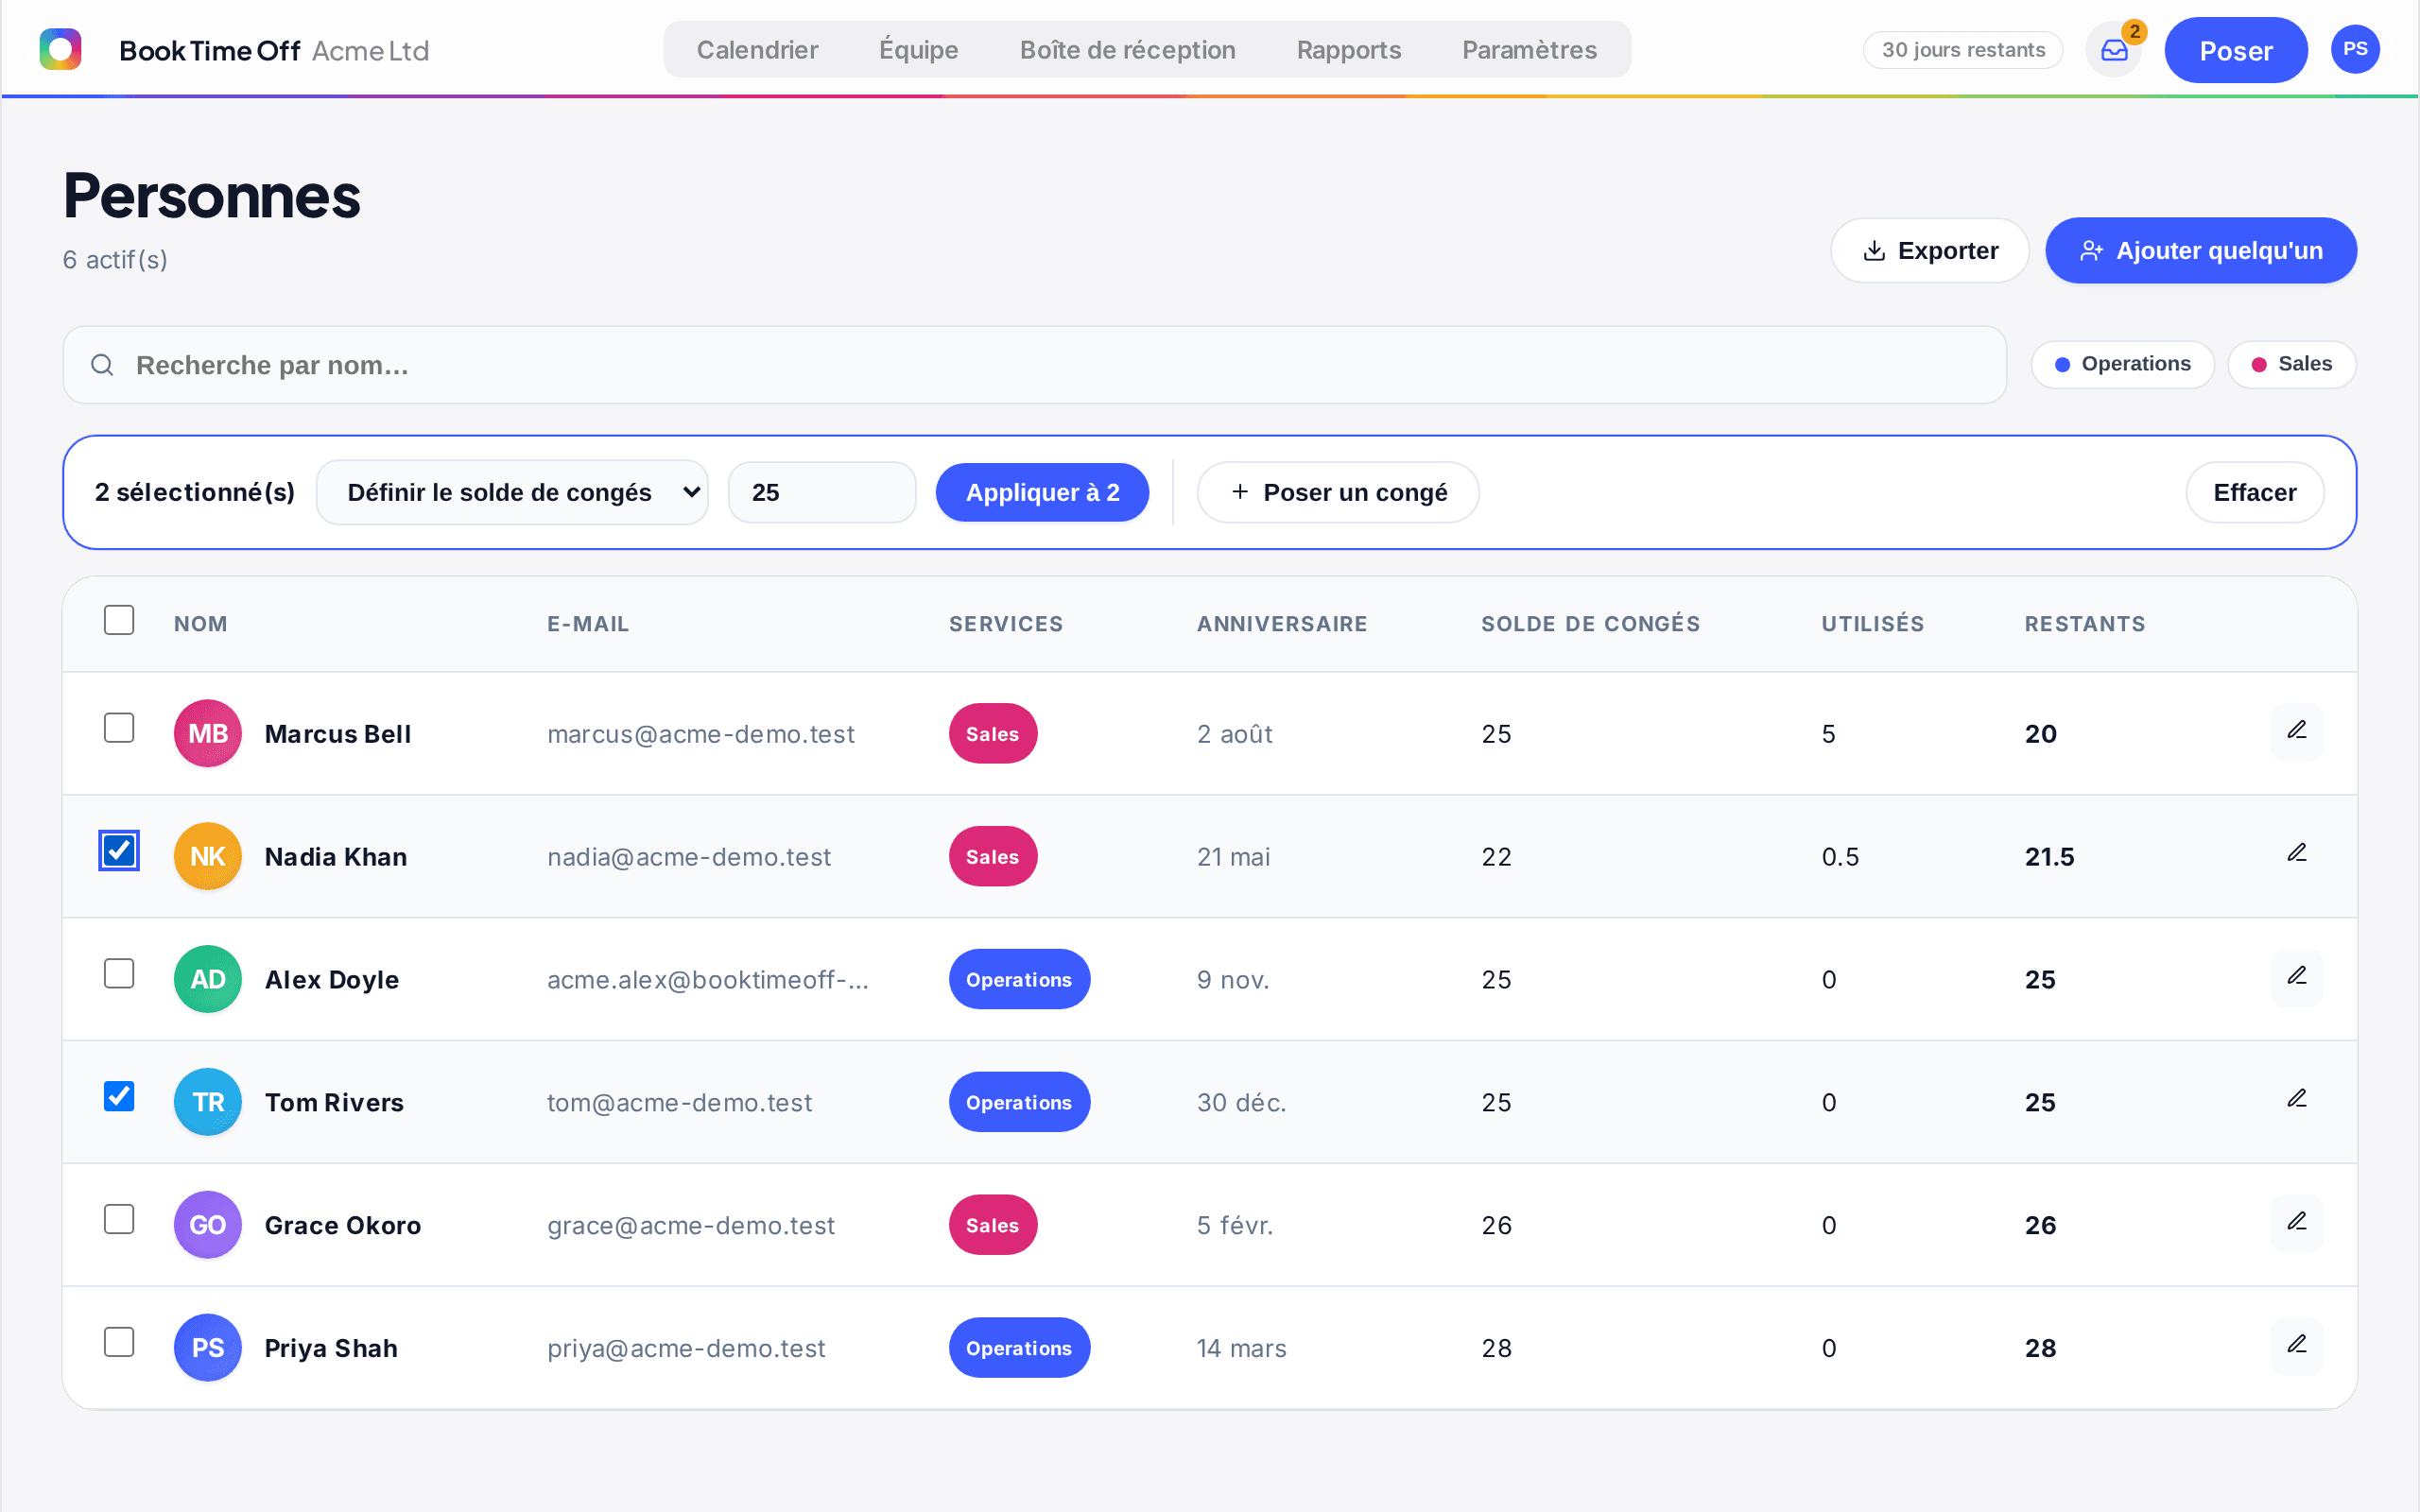The width and height of the screenshot is (2420, 1512).
Task: Edit Marcus Bell with pencil icon
Action: 2296,732
